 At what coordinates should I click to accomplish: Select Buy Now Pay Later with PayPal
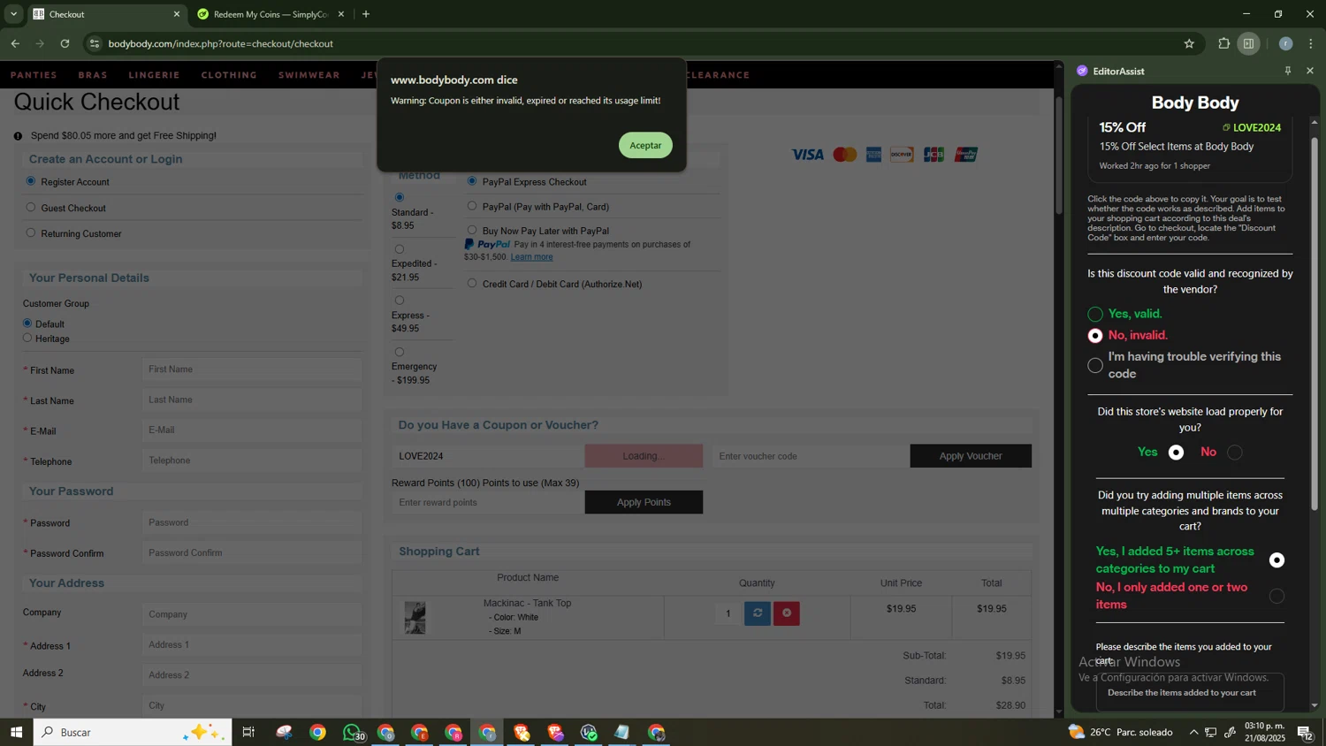472,230
